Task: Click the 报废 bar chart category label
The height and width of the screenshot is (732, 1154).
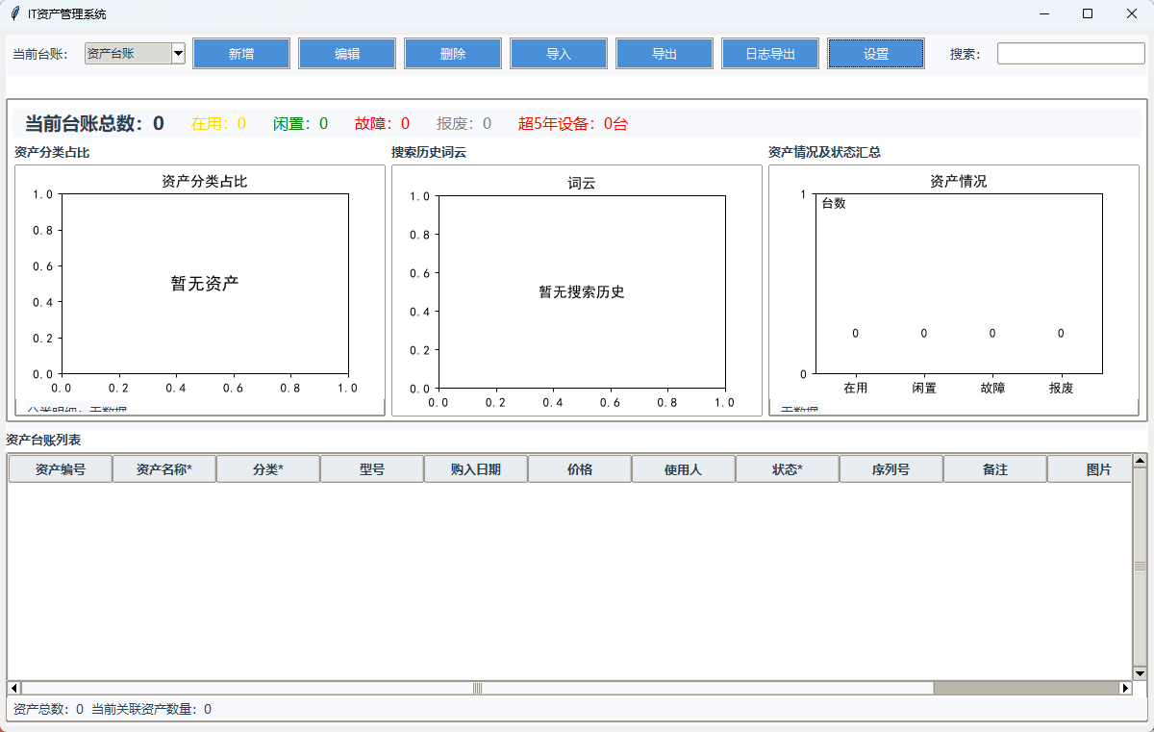Action: click(x=1062, y=388)
